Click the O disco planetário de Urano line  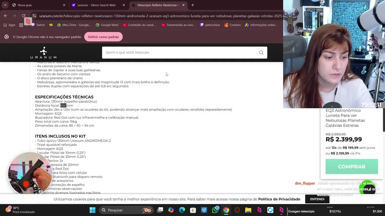59,78
